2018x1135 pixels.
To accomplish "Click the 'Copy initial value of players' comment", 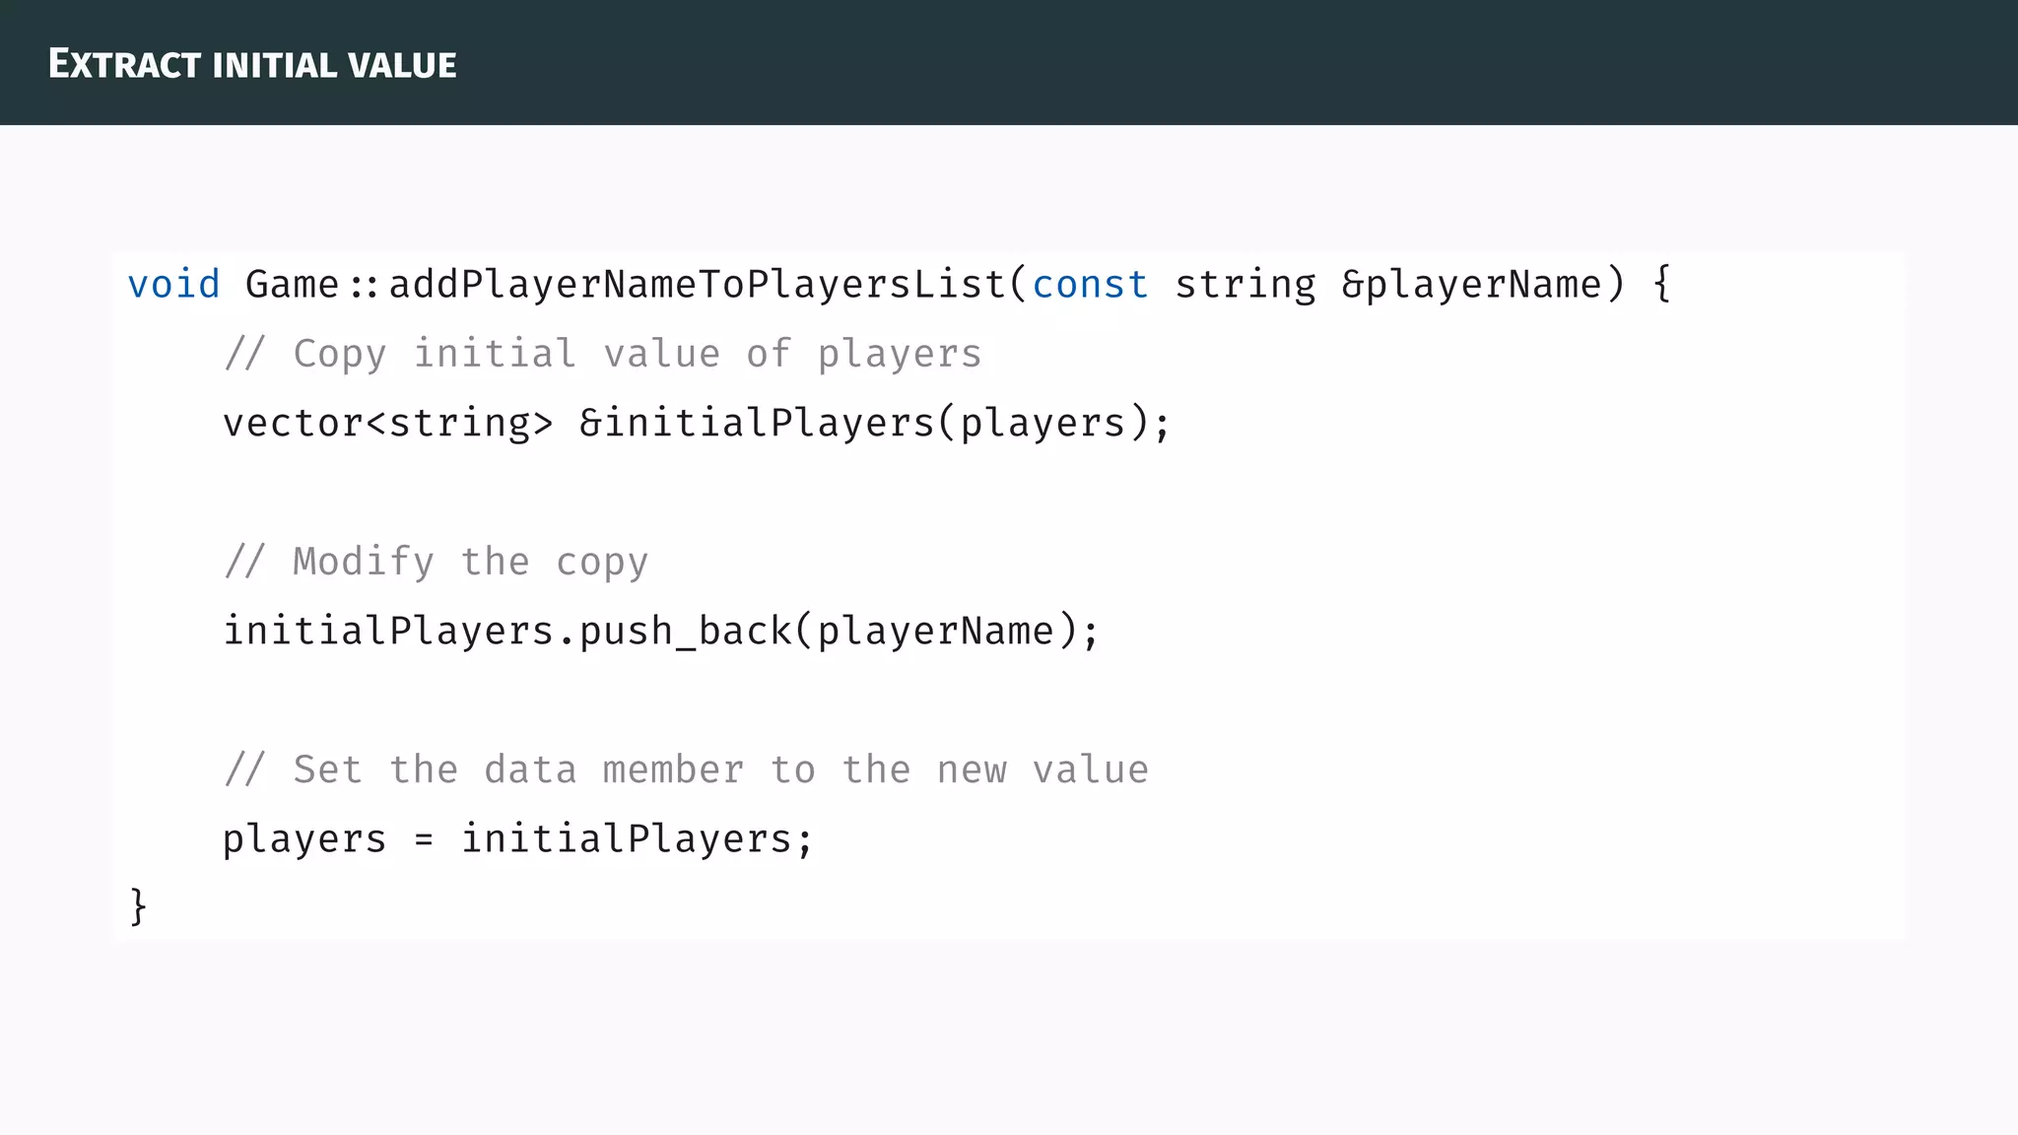I will [603, 354].
